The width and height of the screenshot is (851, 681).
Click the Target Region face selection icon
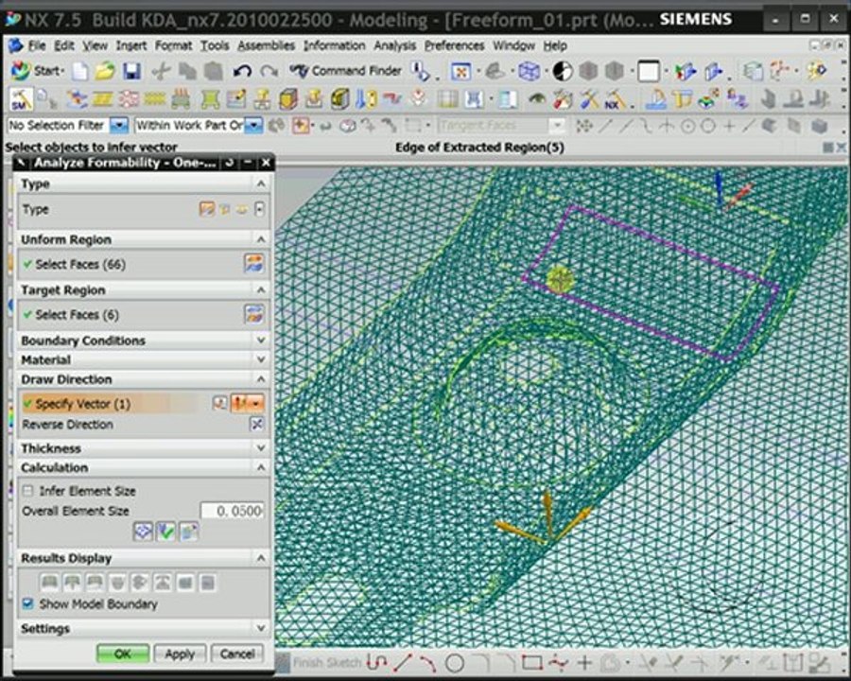click(x=254, y=314)
